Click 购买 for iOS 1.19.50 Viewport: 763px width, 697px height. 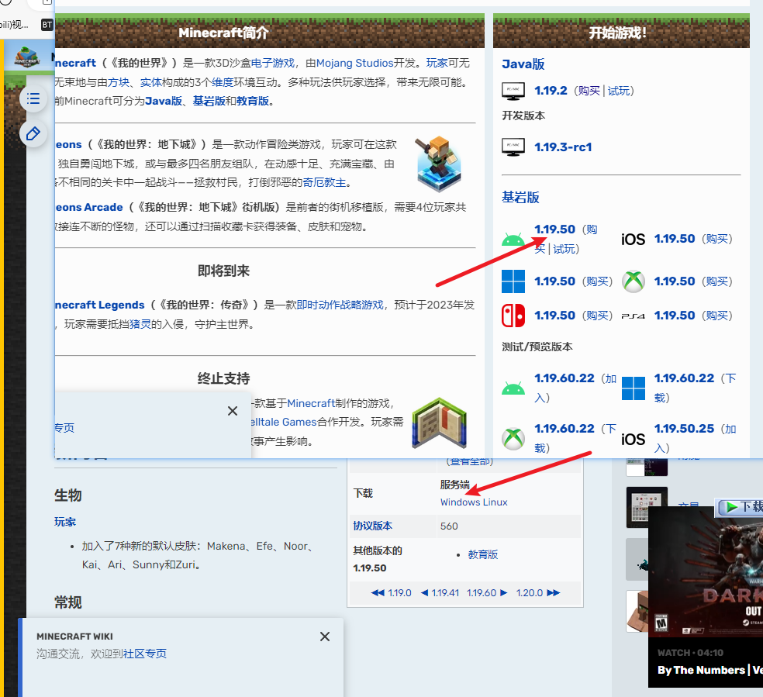[716, 239]
